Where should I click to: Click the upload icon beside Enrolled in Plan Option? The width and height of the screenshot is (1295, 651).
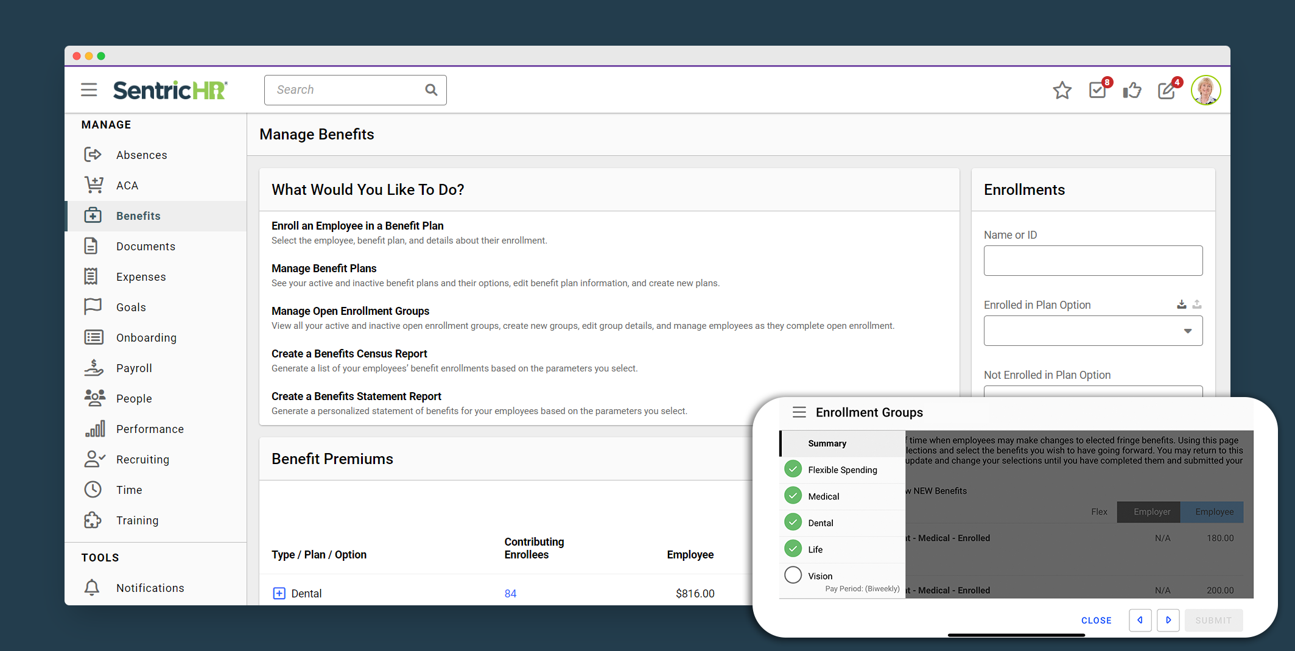(1197, 304)
